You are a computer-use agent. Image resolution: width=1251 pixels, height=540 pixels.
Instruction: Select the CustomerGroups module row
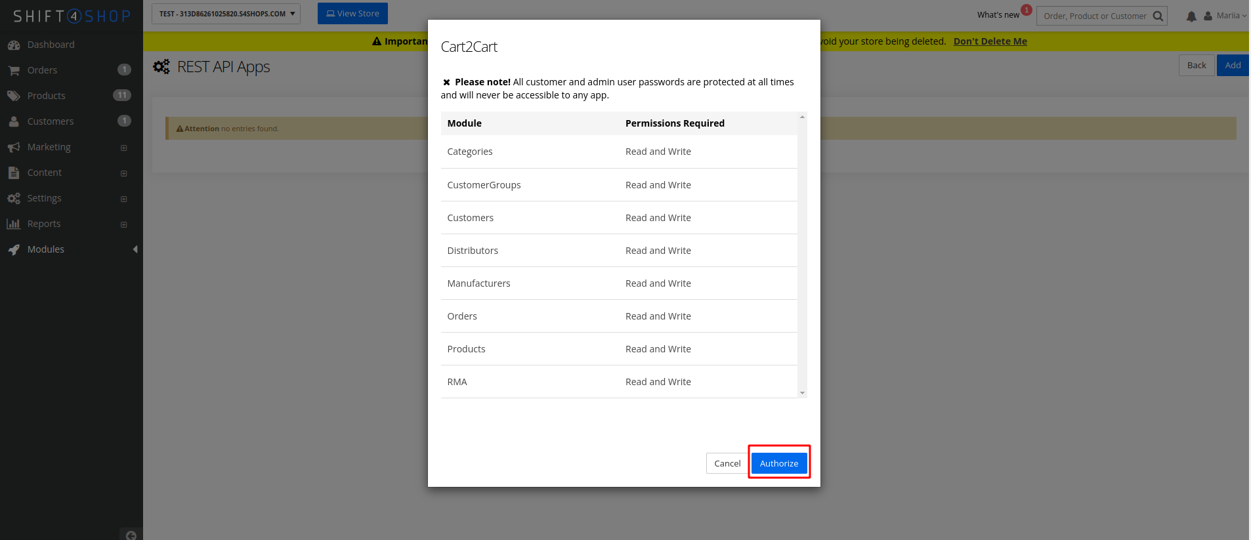pos(619,185)
